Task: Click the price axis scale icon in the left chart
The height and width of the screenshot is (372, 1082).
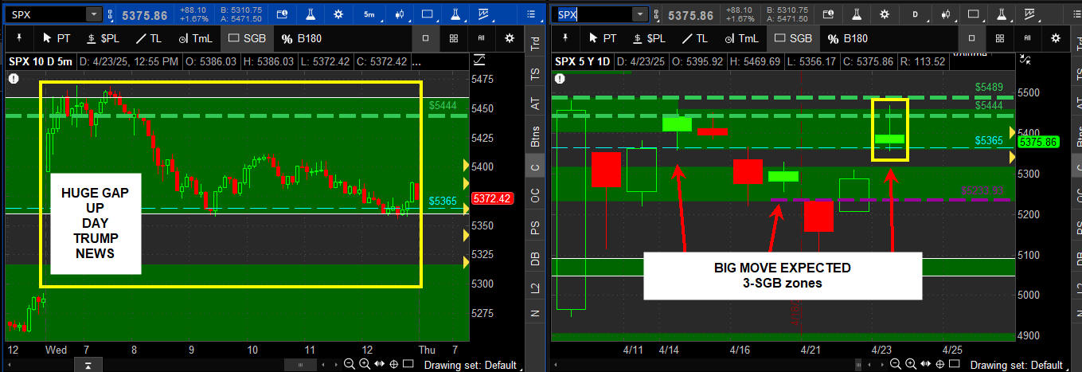Action: (479, 61)
